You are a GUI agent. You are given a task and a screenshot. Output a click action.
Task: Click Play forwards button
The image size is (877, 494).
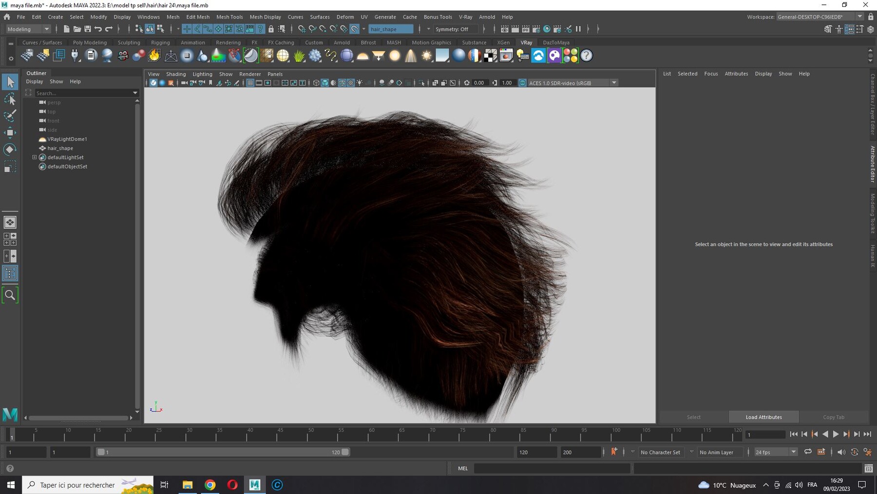pos(836,434)
